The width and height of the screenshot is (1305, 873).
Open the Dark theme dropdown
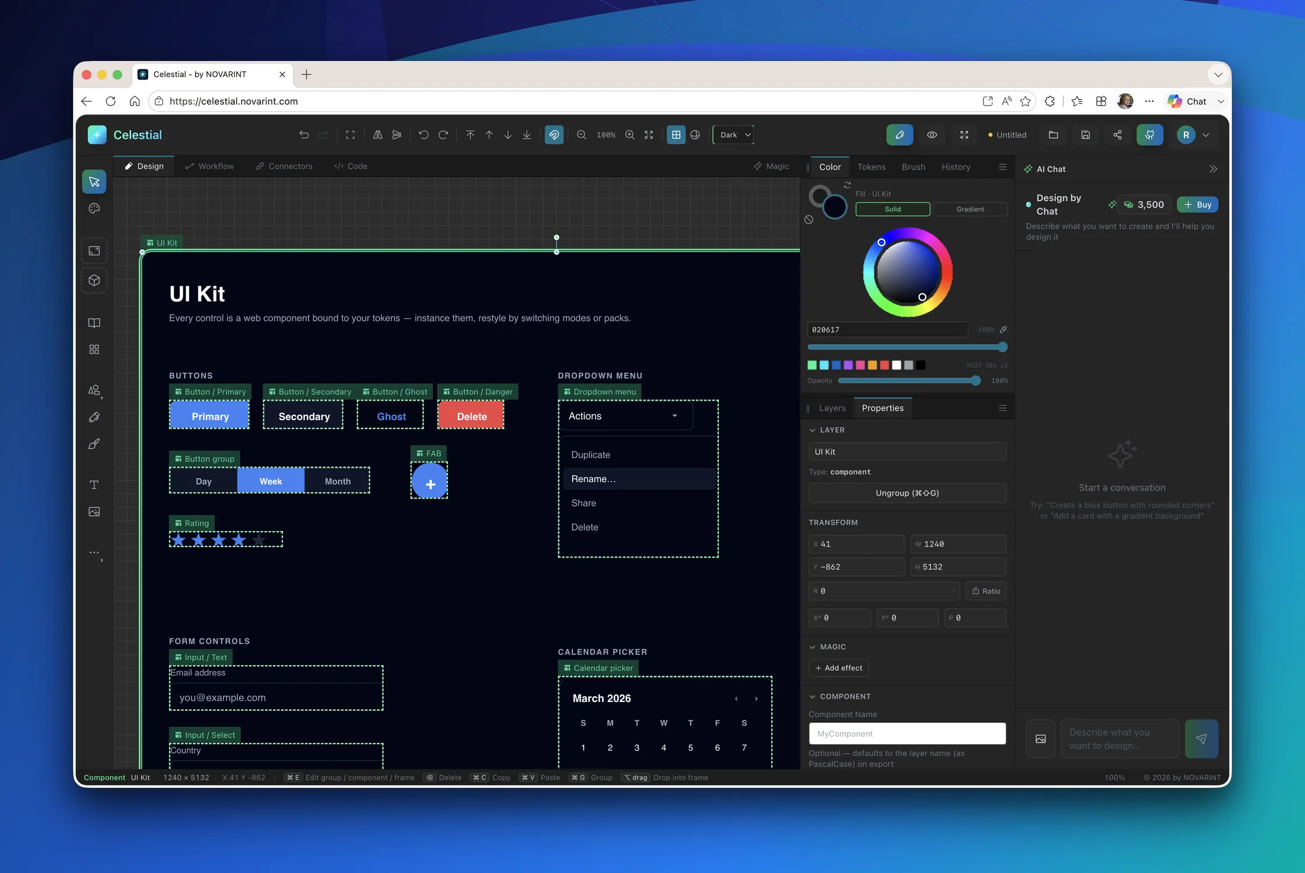pos(734,135)
